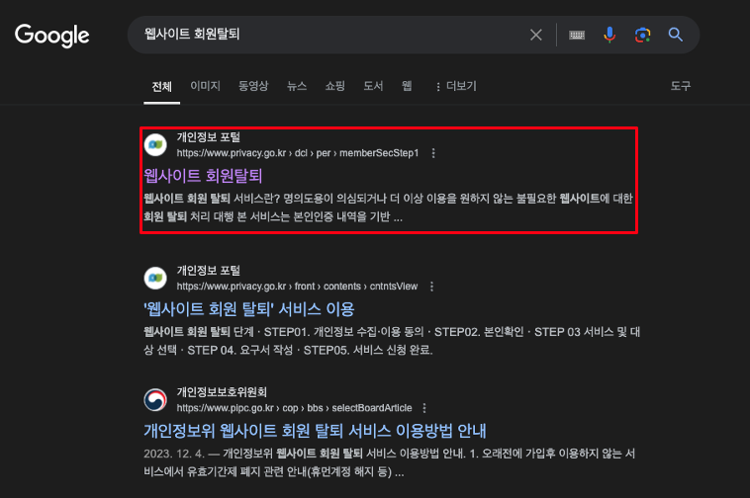The width and height of the screenshot is (750, 498).
Task: Switch to the 쇼핑 tab
Action: 334,86
